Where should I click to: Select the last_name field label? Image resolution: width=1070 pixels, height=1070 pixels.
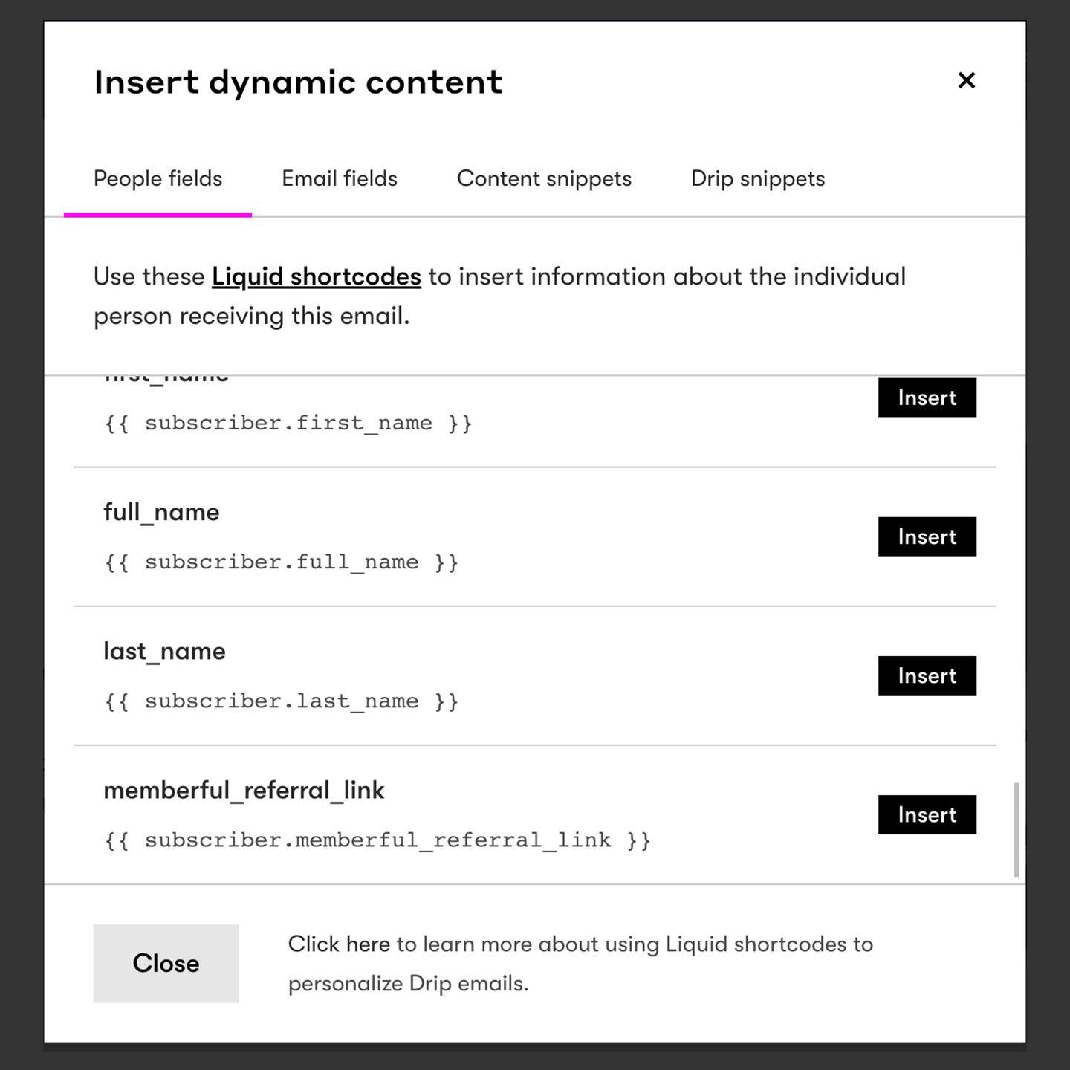[164, 651]
